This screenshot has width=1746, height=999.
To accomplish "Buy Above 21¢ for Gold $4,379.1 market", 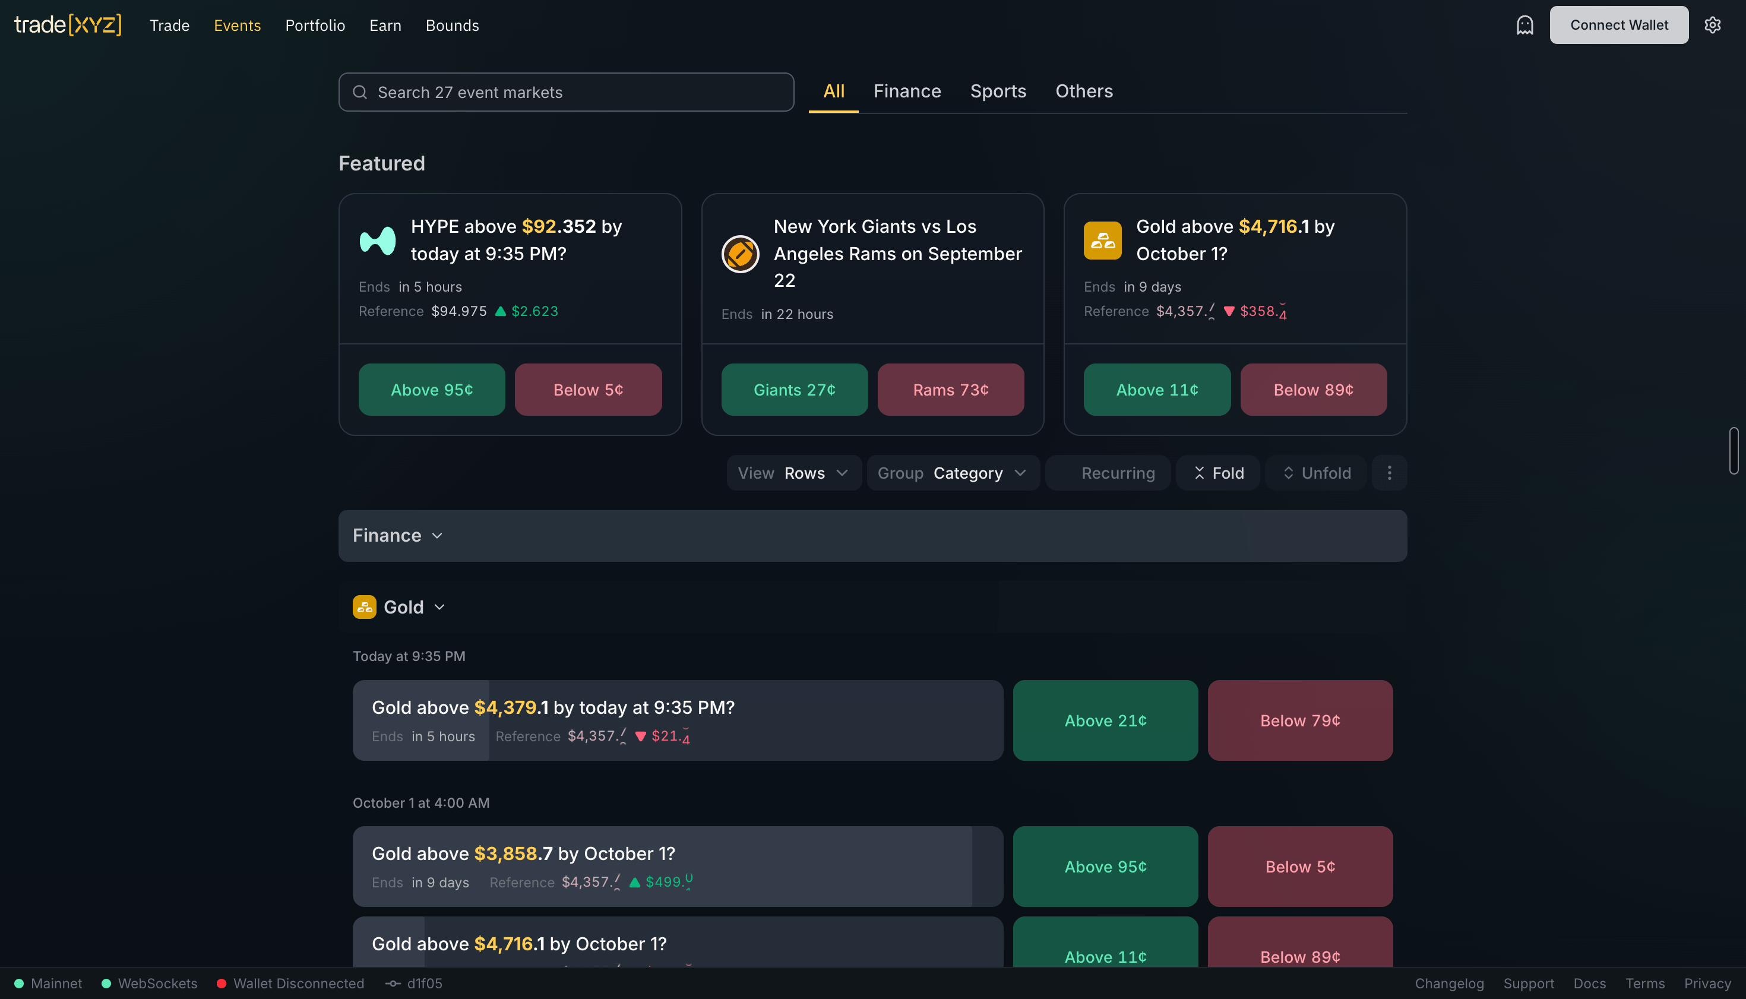I will click(1106, 720).
